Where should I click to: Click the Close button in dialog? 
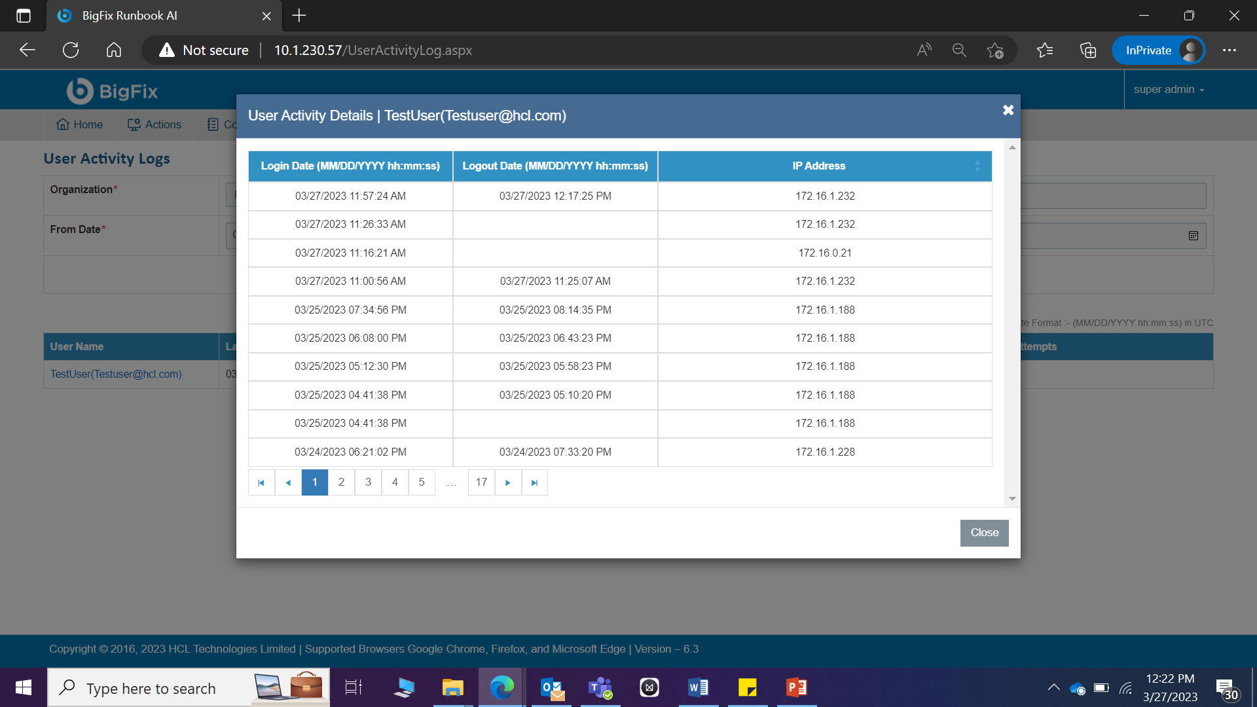pos(984,533)
